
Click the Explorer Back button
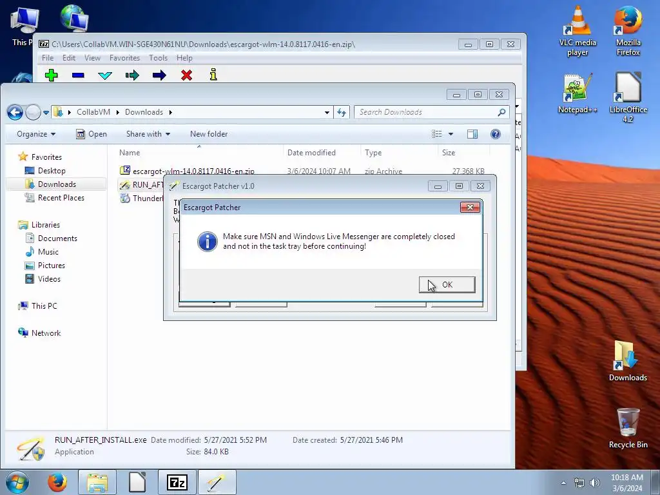click(x=15, y=112)
